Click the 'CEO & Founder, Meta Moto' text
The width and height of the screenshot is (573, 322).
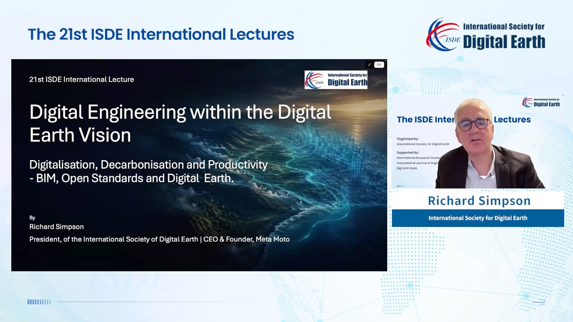click(247, 239)
